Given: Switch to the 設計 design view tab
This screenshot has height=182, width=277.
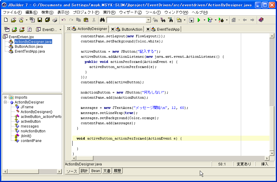Looking at the screenshot, I should (84, 171).
